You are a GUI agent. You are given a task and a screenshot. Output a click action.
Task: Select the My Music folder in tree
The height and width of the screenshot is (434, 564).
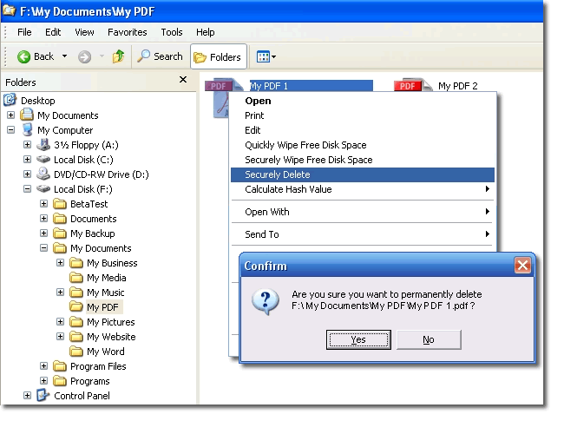(x=105, y=293)
